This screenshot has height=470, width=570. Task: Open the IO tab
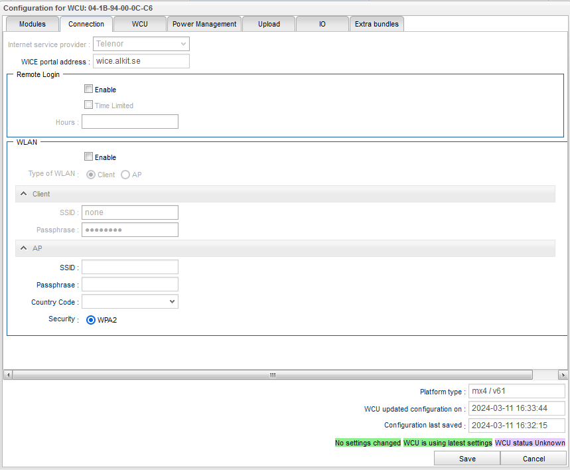pos(322,24)
